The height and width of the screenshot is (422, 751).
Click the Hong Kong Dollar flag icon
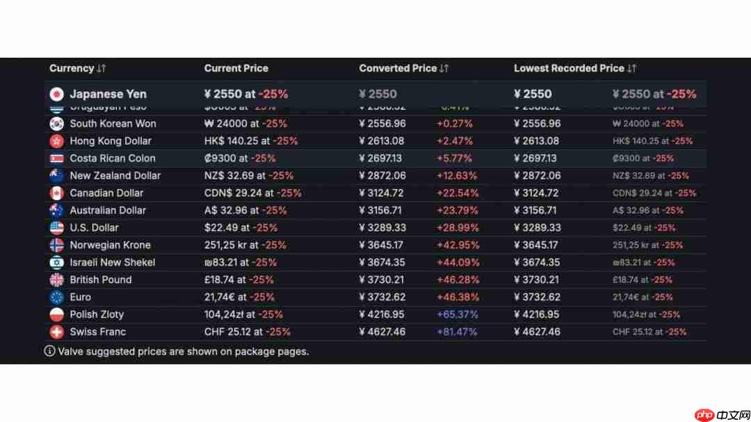[x=56, y=141]
